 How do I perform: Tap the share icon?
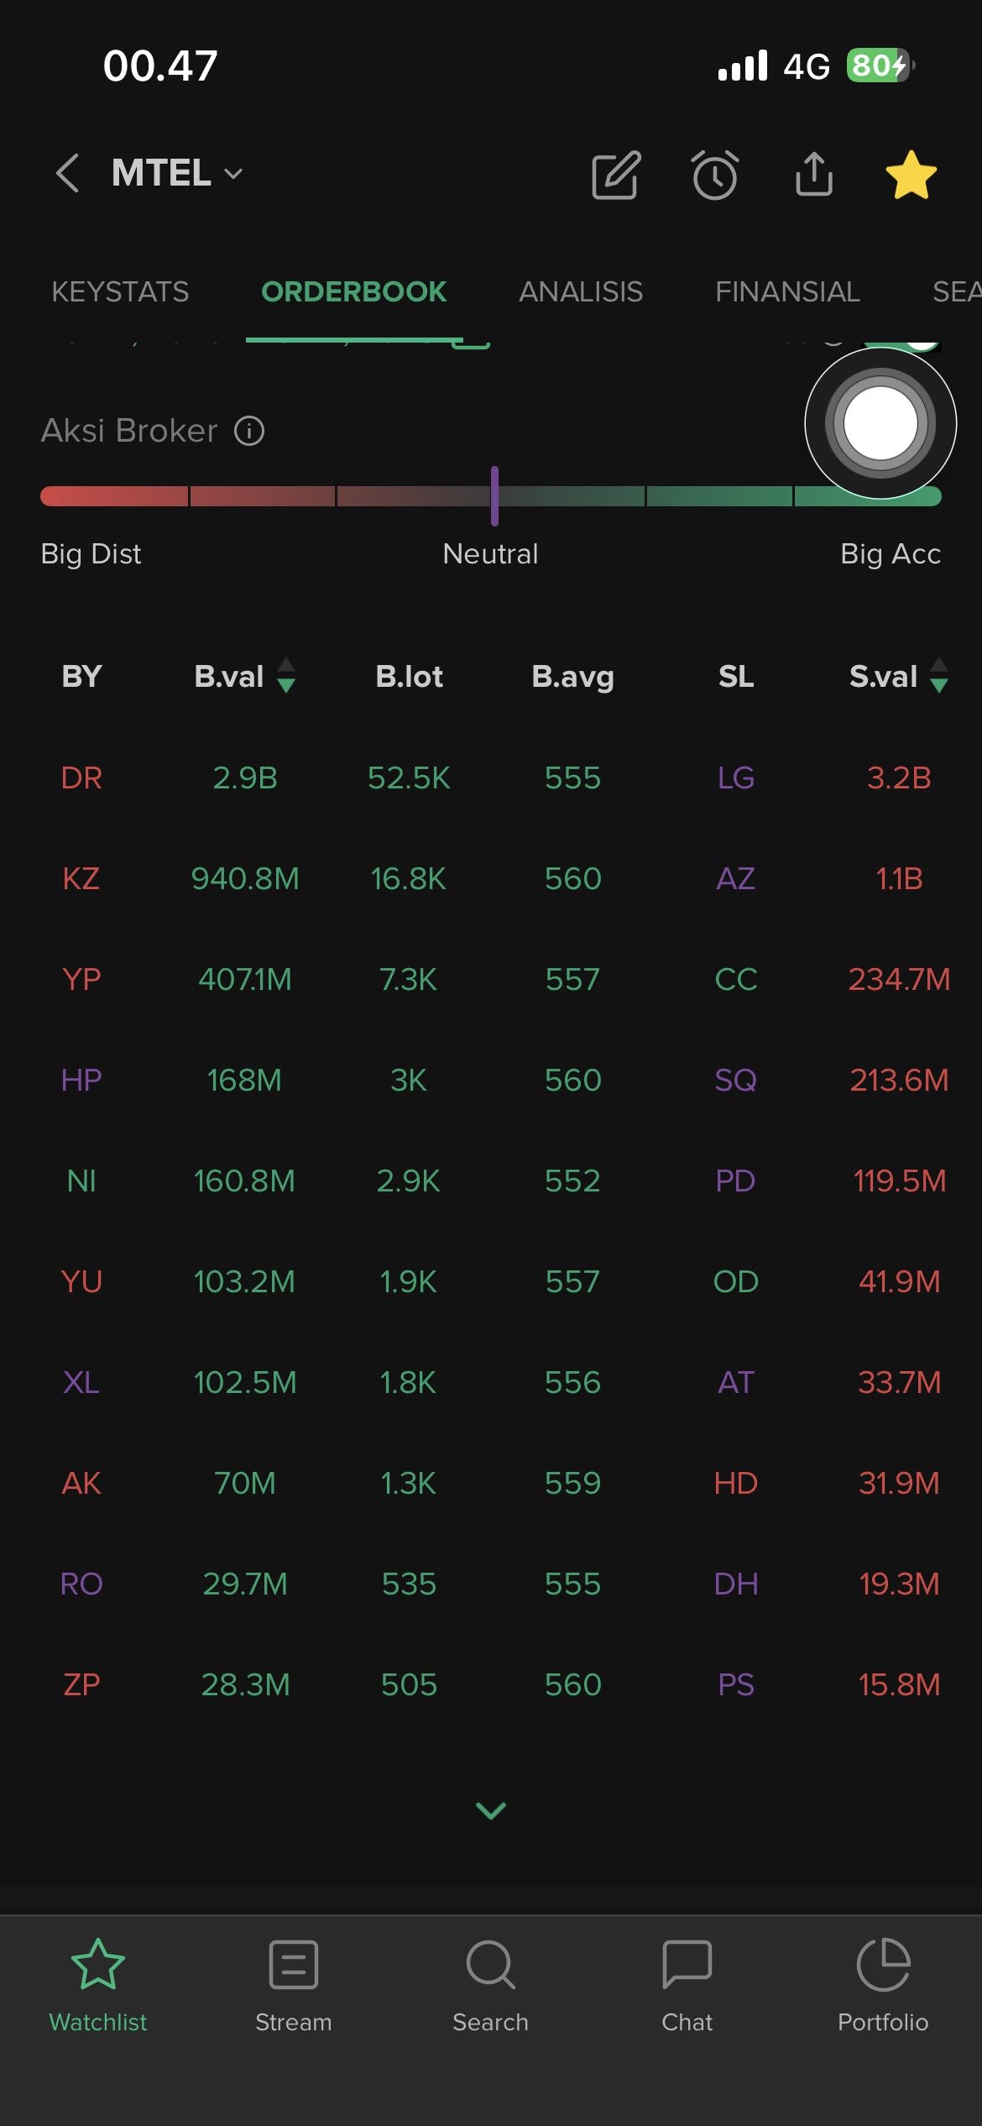[814, 174]
